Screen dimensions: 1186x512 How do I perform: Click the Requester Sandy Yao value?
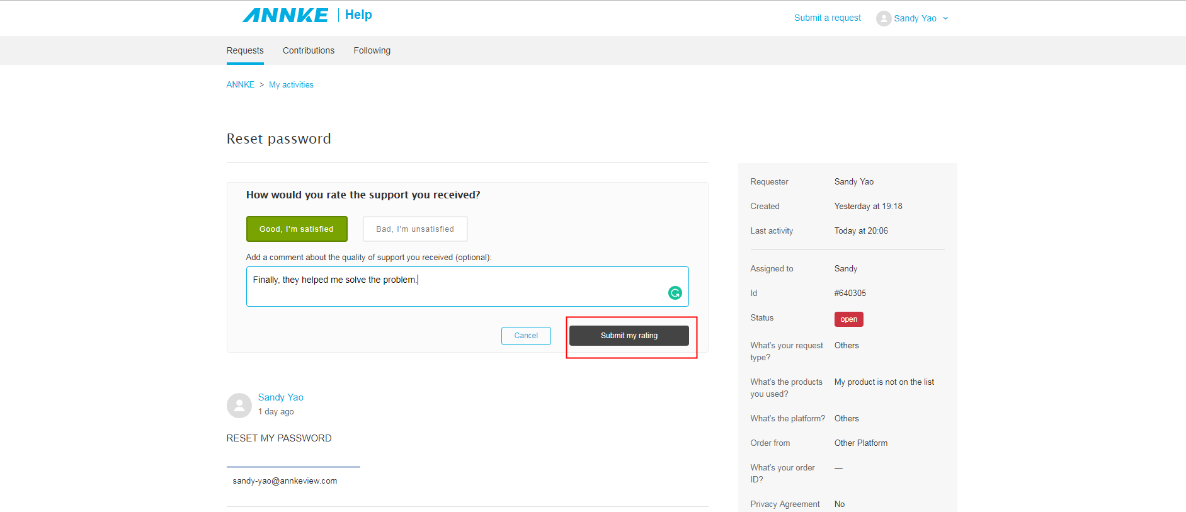[x=854, y=181]
